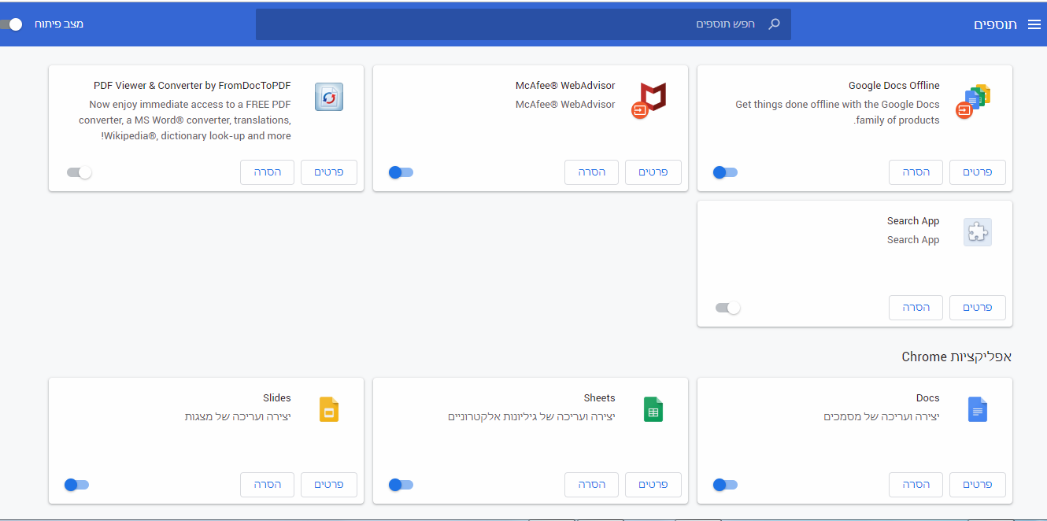The width and height of the screenshot is (1047, 521).
Task: Click the search magnifier icon
Action: coord(774,24)
